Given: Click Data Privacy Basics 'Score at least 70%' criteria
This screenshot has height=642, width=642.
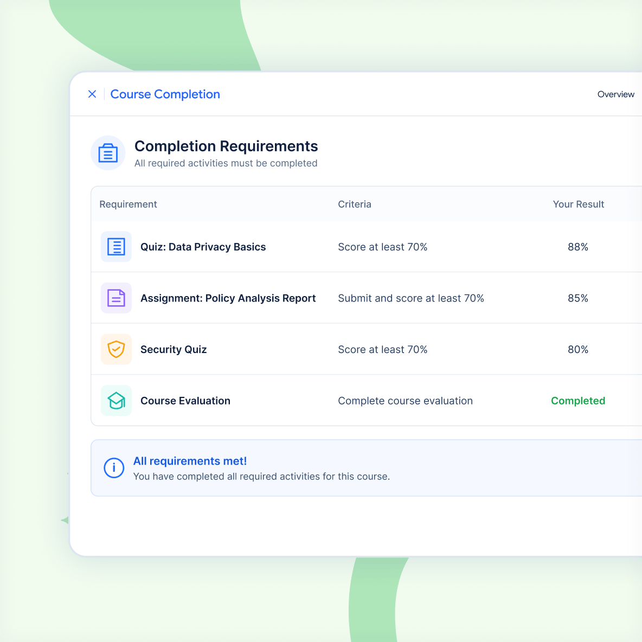Looking at the screenshot, I should [382, 247].
